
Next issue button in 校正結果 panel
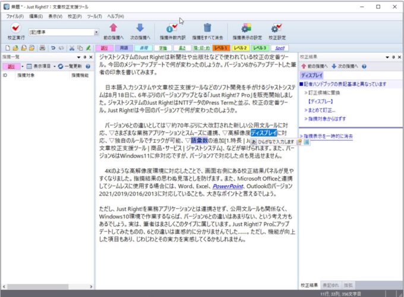345,66
